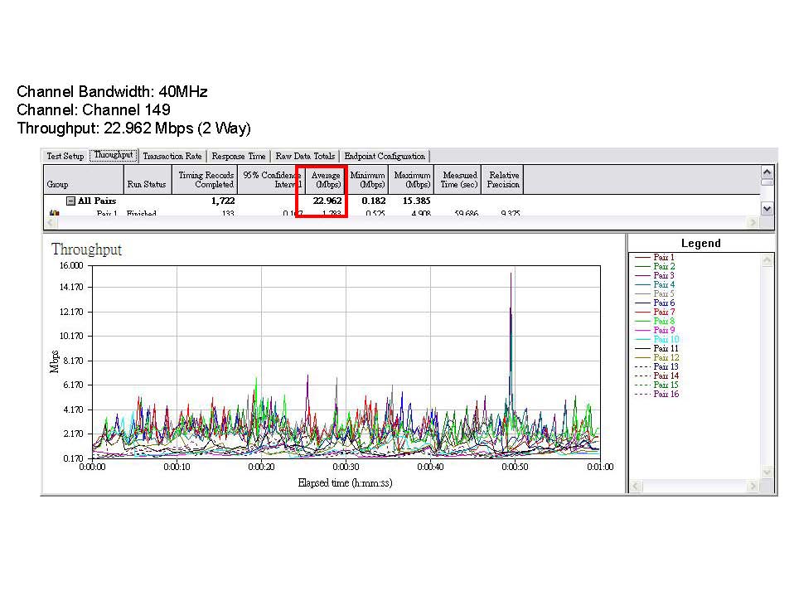The height and width of the screenshot is (596, 794).
Task: Select Pair 10 in the legend
Action: (666, 339)
